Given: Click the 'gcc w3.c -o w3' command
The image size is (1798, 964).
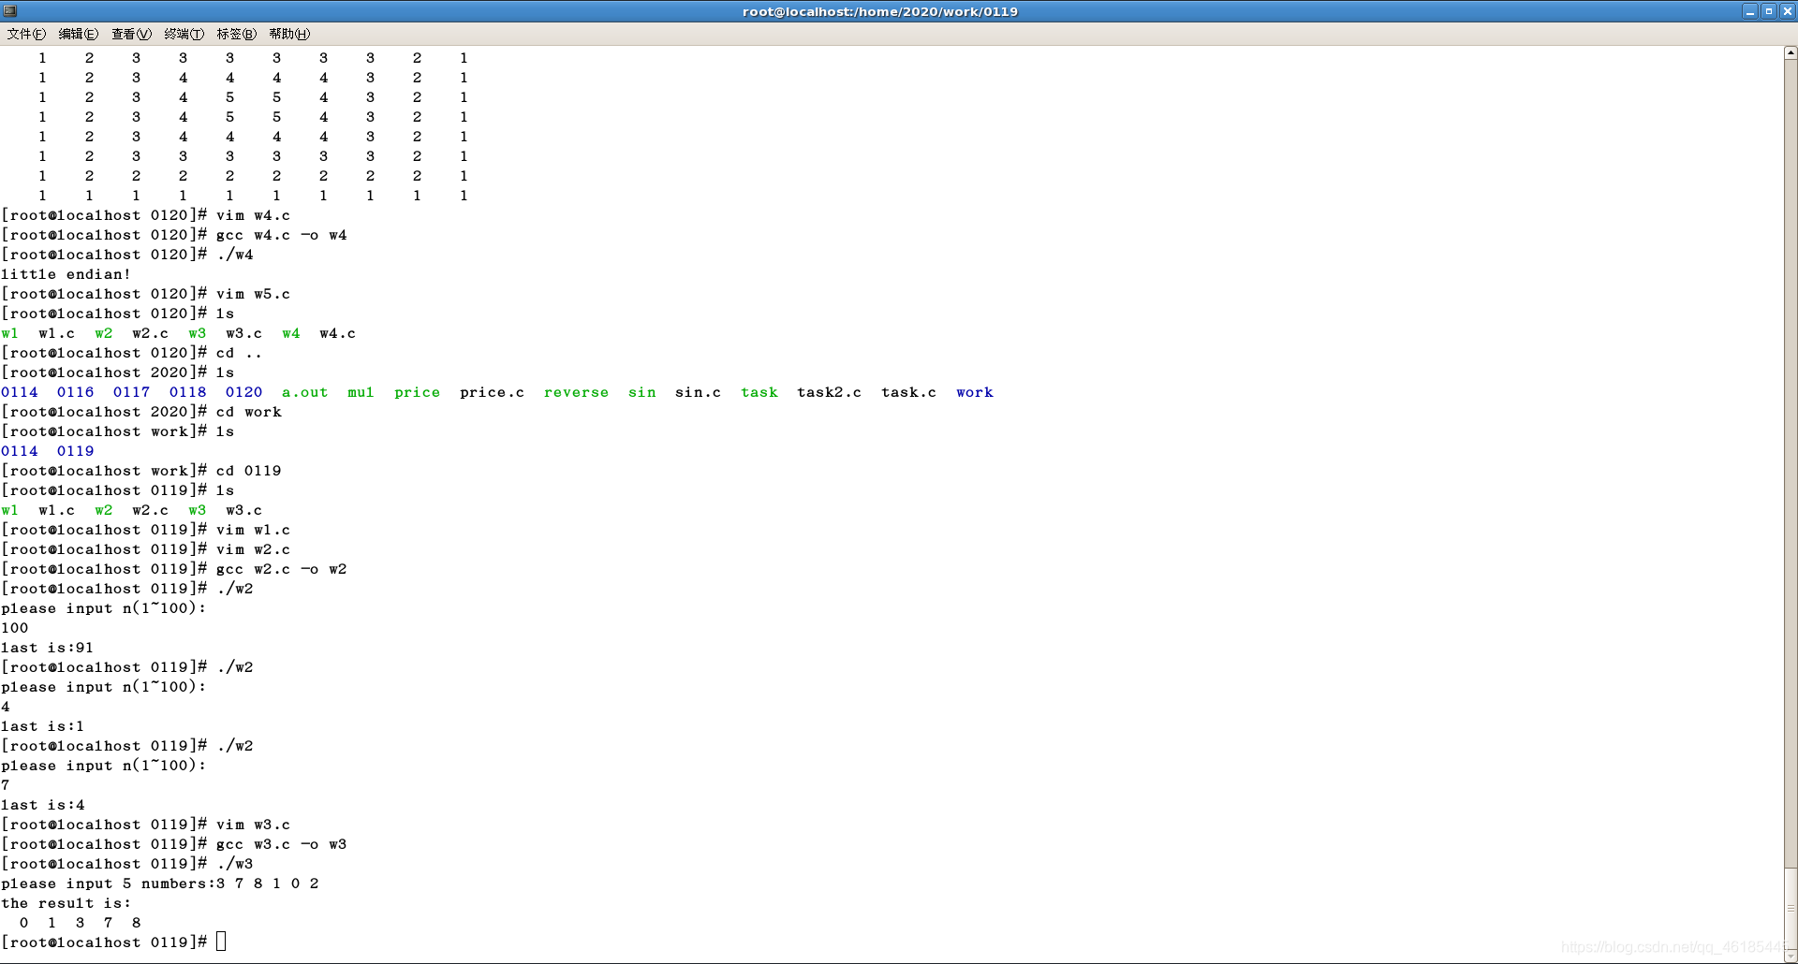Looking at the screenshot, I should (281, 844).
